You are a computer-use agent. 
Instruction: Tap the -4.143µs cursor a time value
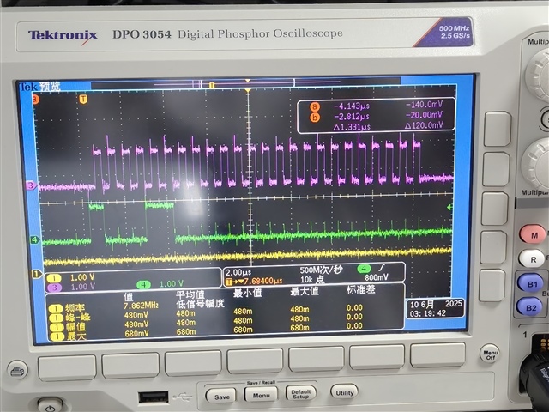(x=351, y=106)
